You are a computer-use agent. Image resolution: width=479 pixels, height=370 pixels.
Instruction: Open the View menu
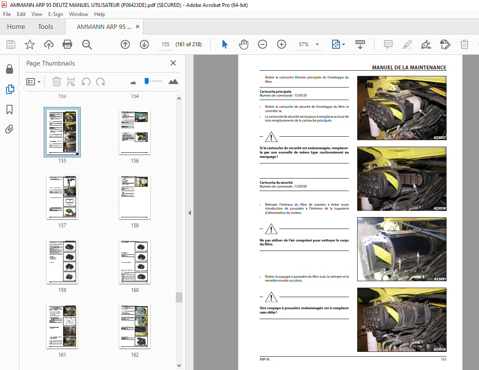point(37,14)
